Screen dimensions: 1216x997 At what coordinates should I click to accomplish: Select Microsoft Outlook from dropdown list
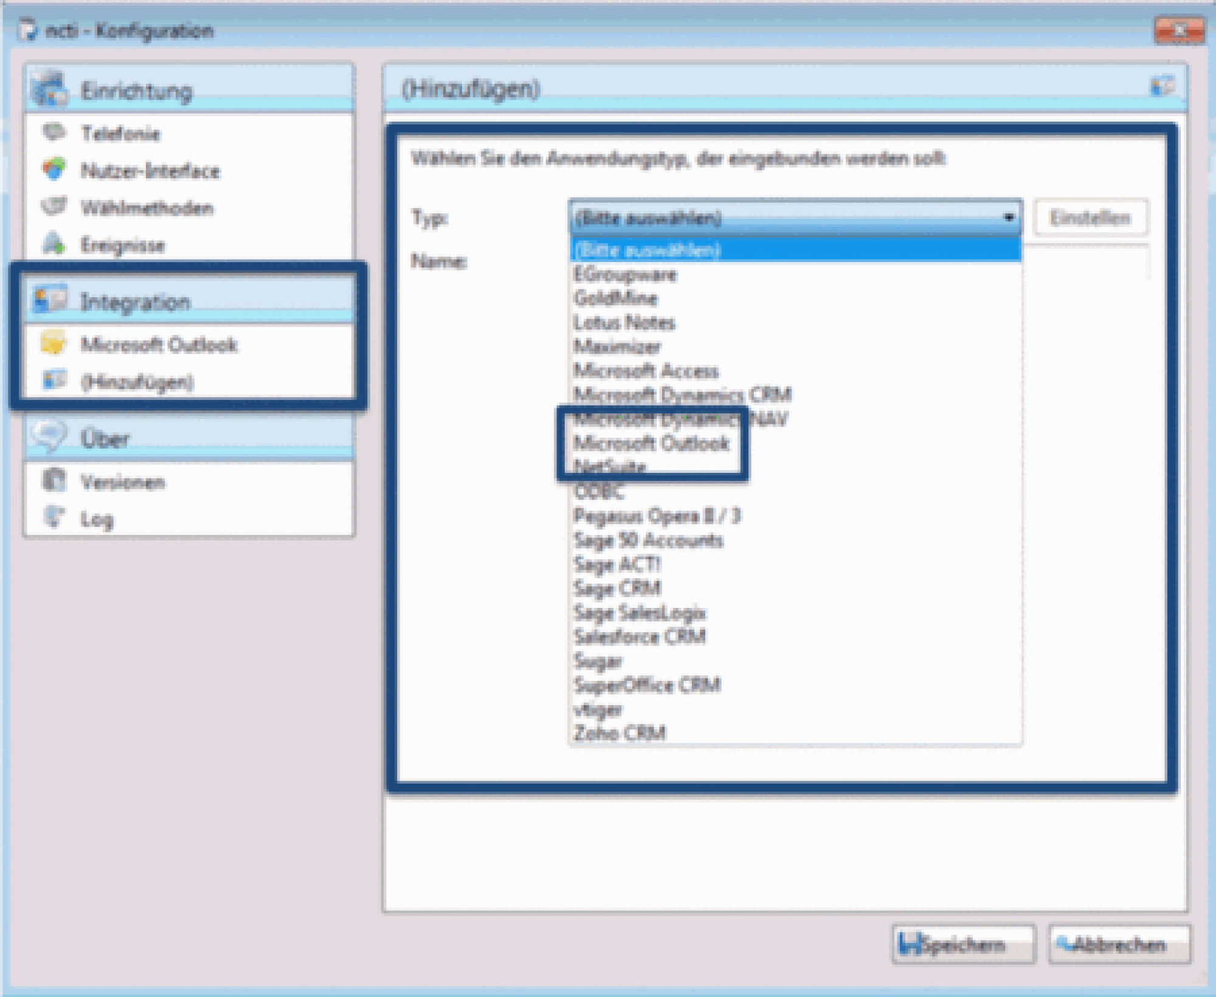(651, 443)
